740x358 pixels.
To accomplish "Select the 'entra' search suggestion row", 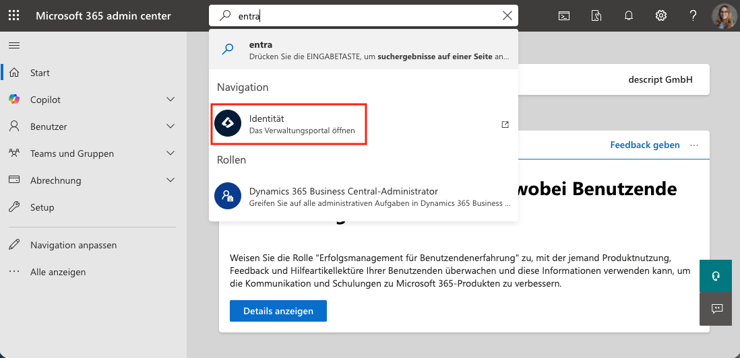I will click(363, 50).
